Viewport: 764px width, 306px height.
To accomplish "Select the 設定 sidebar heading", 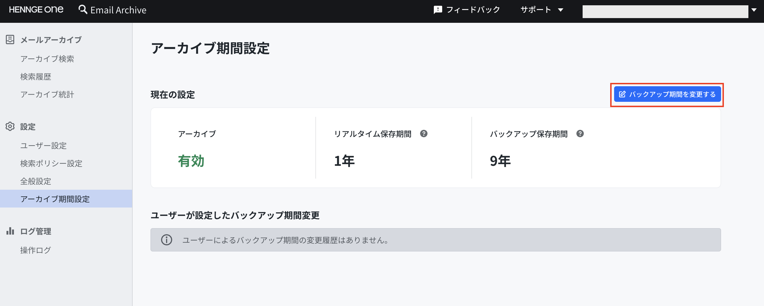I will tap(28, 127).
